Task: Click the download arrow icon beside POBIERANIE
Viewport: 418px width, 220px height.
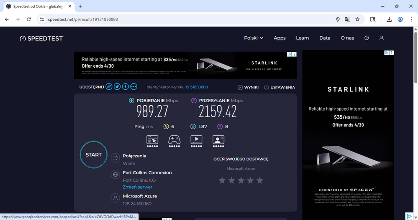Action: coord(131,101)
